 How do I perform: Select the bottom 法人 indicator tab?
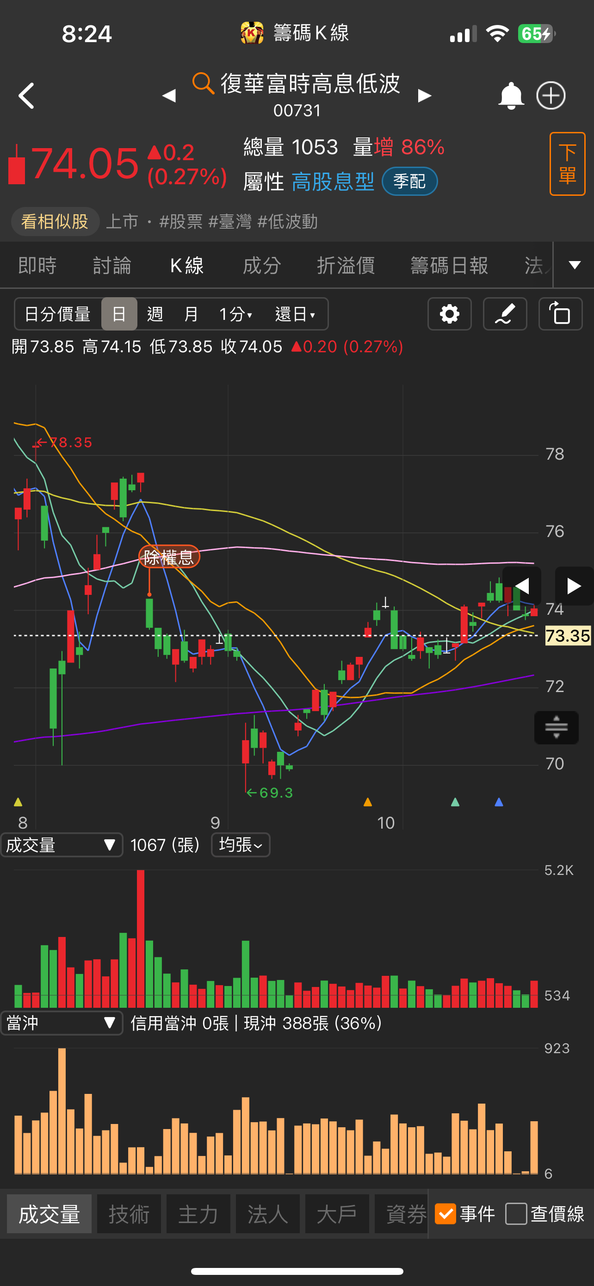(x=267, y=1214)
